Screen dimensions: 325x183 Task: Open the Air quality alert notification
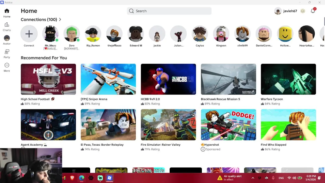[230, 178]
